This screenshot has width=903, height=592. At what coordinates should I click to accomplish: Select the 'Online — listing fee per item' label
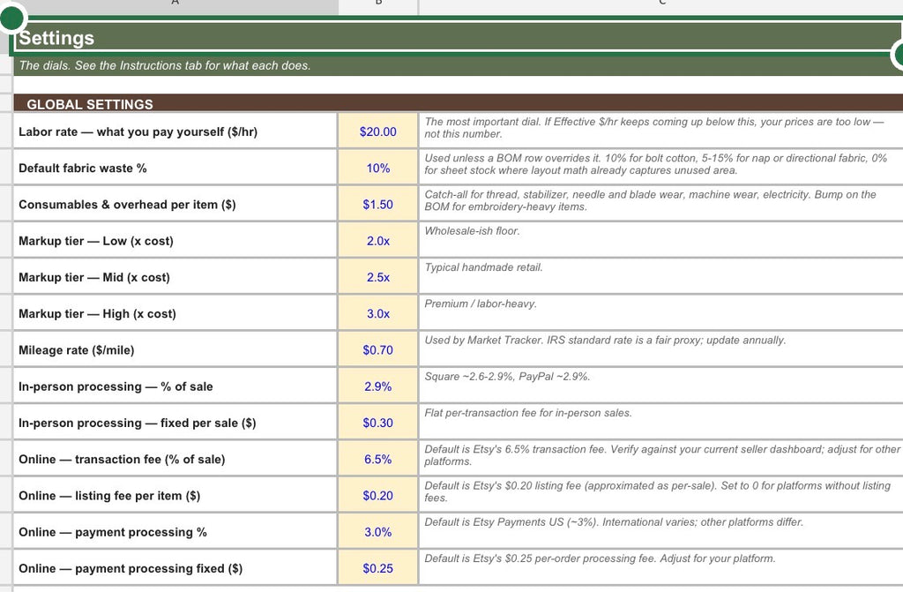click(175, 495)
